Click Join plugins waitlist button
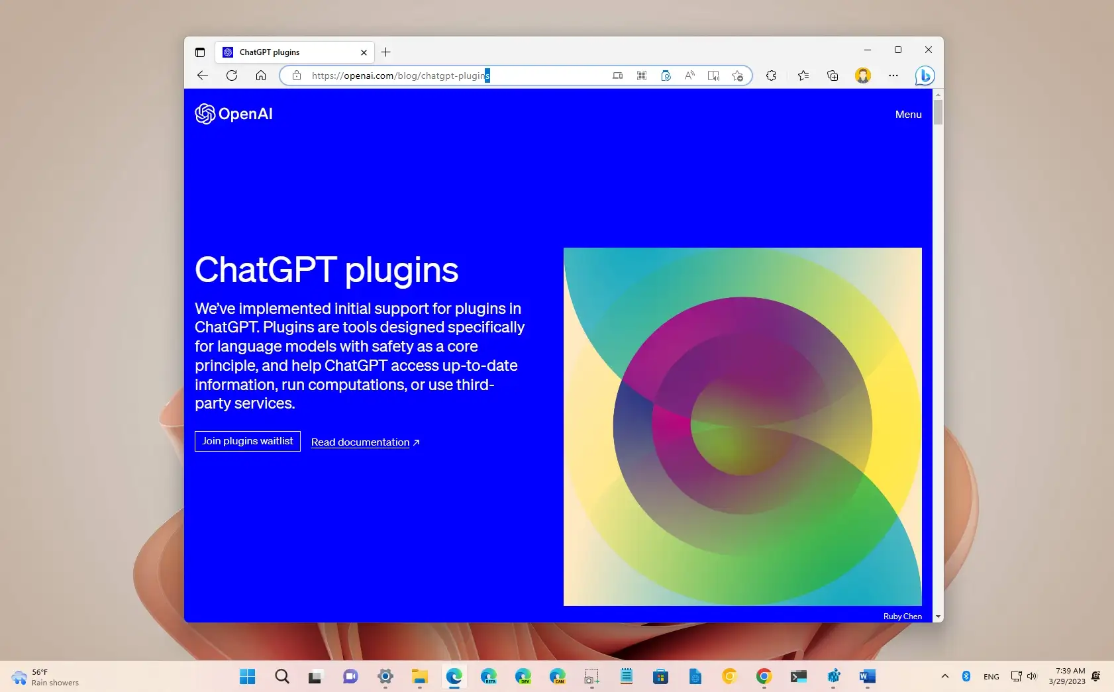This screenshot has width=1114, height=692. (x=248, y=441)
